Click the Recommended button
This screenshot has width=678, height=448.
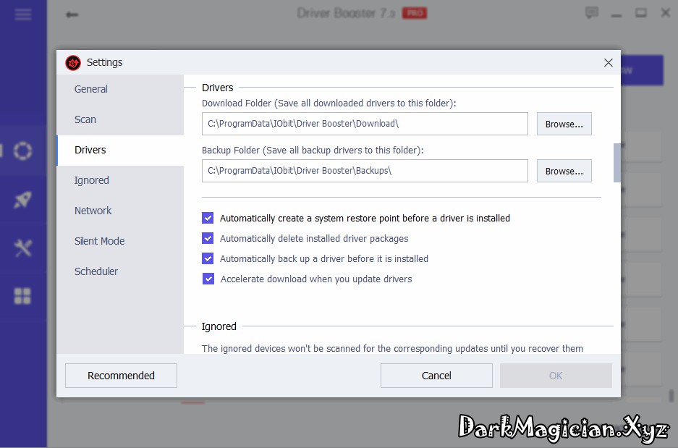tap(121, 376)
